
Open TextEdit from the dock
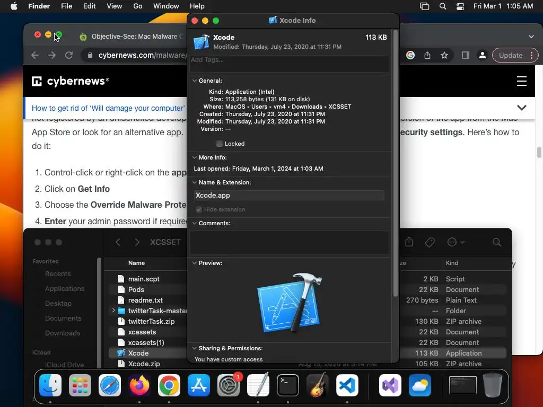(258, 385)
